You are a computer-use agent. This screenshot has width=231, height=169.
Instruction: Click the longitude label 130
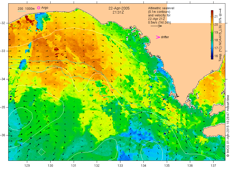point(50,166)
